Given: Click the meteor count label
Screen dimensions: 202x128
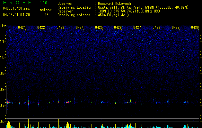Looking at the screenshot, I should [x=46, y=10].
